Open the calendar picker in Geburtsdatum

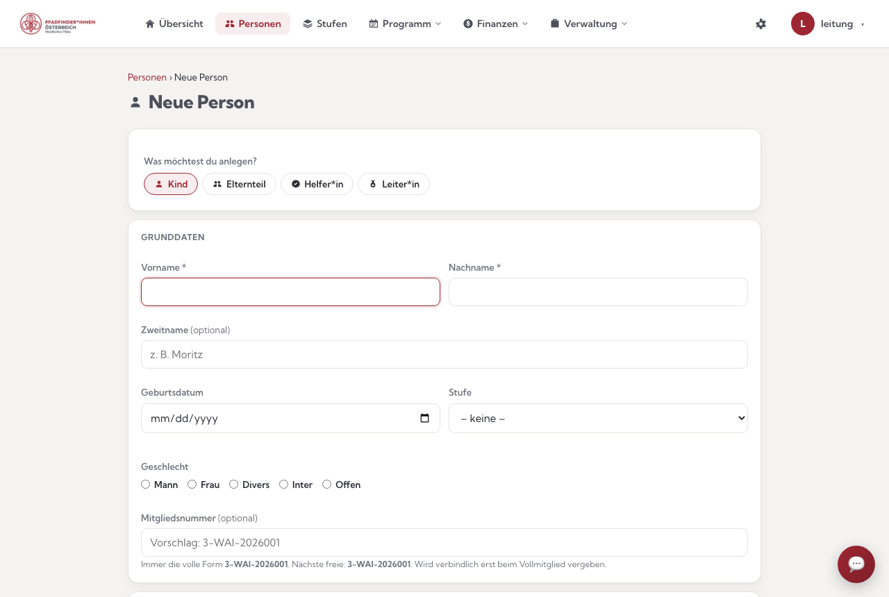(425, 418)
